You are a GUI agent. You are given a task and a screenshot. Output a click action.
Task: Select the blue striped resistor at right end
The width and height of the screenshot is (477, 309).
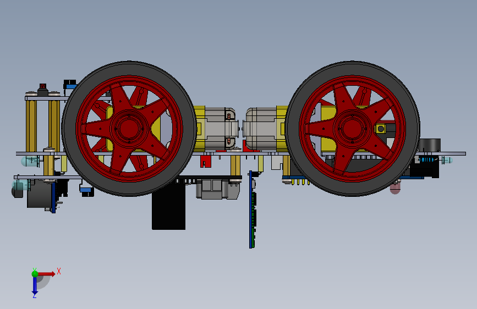(x=427, y=159)
